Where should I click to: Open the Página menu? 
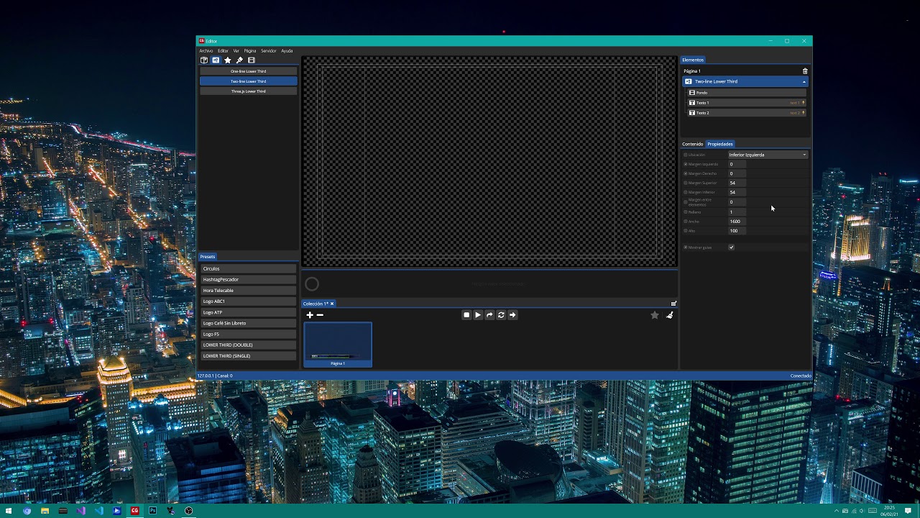click(x=250, y=51)
